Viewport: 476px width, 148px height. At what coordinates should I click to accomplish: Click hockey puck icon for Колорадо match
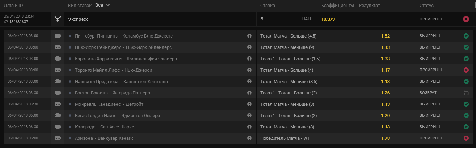coord(57,127)
